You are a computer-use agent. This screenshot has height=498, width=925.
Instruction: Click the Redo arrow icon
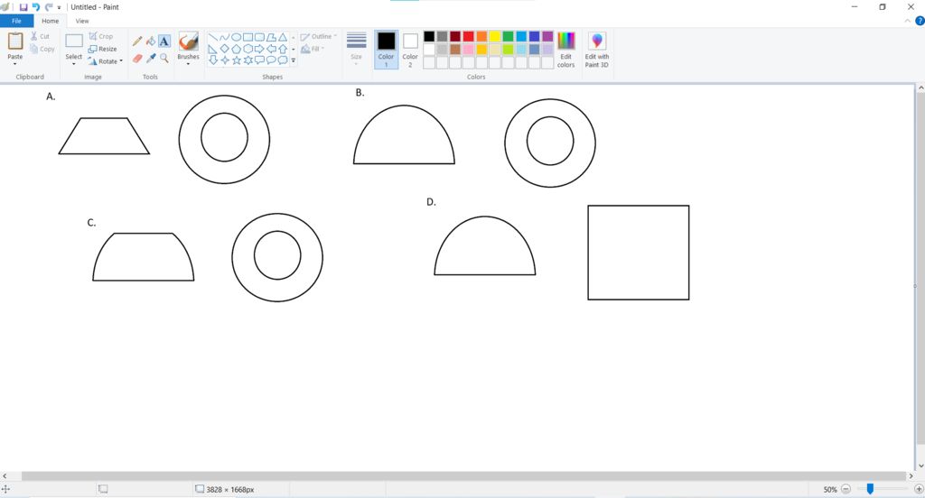point(49,7)
